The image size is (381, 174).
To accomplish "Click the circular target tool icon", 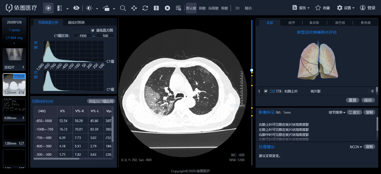I will (48, 8).
